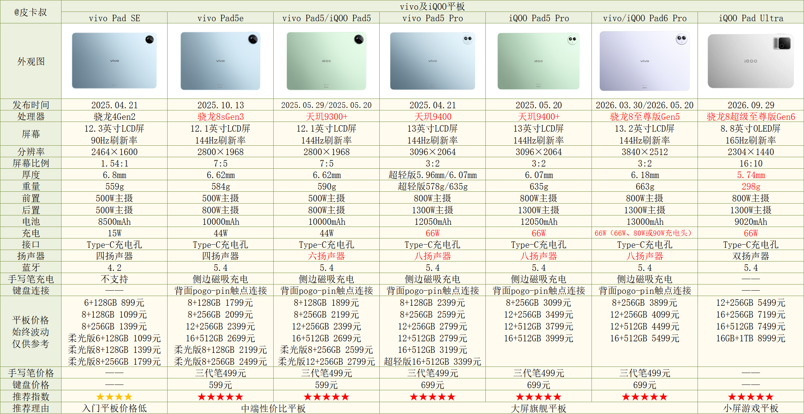The height and width of the screenshot is (414, 804).
Task: Select the '双扬声器' speaker cell
Action: (751, 256)
